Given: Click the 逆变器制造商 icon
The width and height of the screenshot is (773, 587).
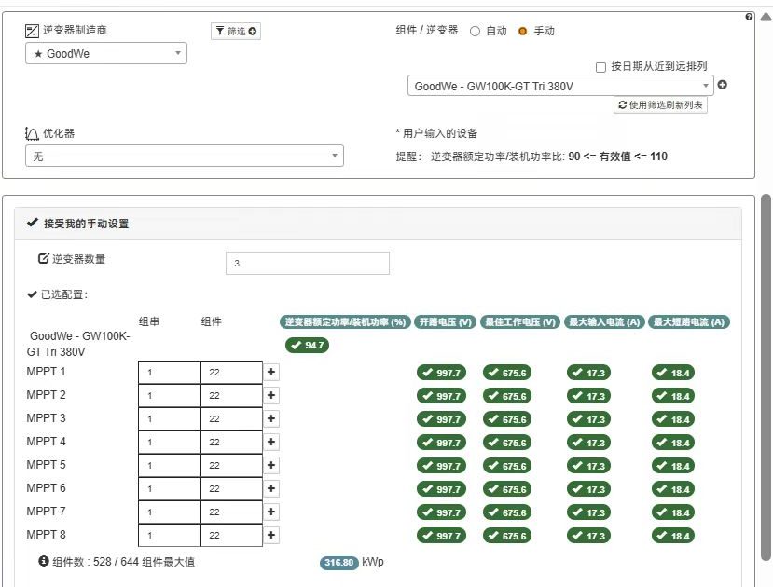Looking at the screenshot, I should click(32, 31).
